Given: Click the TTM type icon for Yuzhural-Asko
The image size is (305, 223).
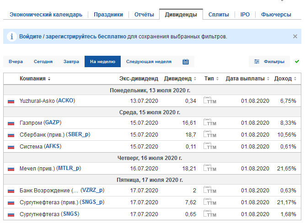Looking at the screenshot, I should (x=210, y=100).
